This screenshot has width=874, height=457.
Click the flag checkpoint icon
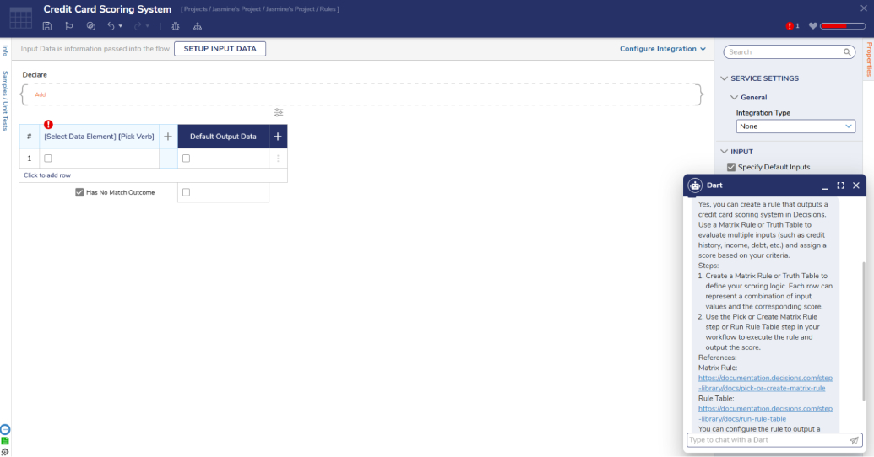point(69,26)
